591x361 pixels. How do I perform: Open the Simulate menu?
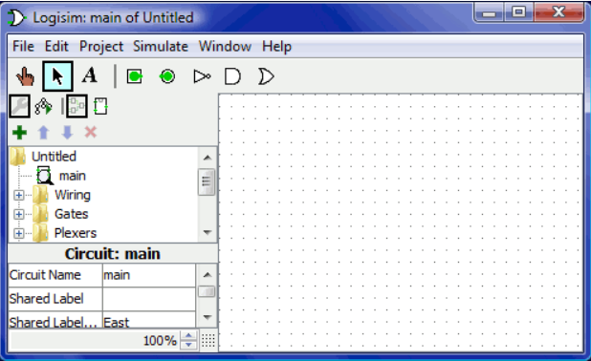coord(161,46)
